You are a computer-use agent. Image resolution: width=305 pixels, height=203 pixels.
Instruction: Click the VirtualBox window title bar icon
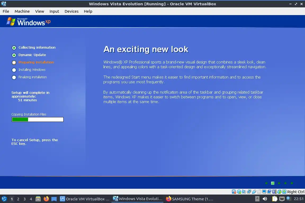[x=4, y=4]
